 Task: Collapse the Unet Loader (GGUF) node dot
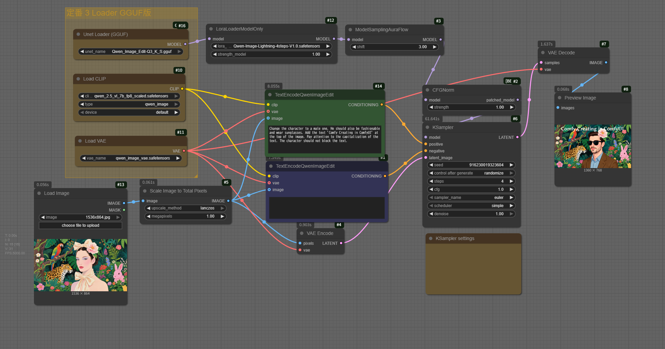(x=78, y=34)
